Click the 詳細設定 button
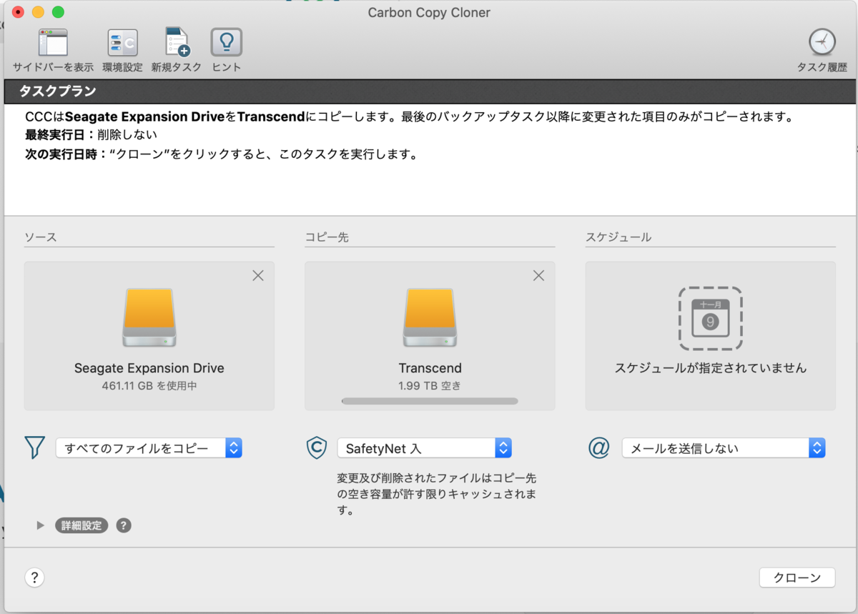Image resolution: width=858 pixels, height=614 pixels. pyautogui.click(x=82, y=525)
